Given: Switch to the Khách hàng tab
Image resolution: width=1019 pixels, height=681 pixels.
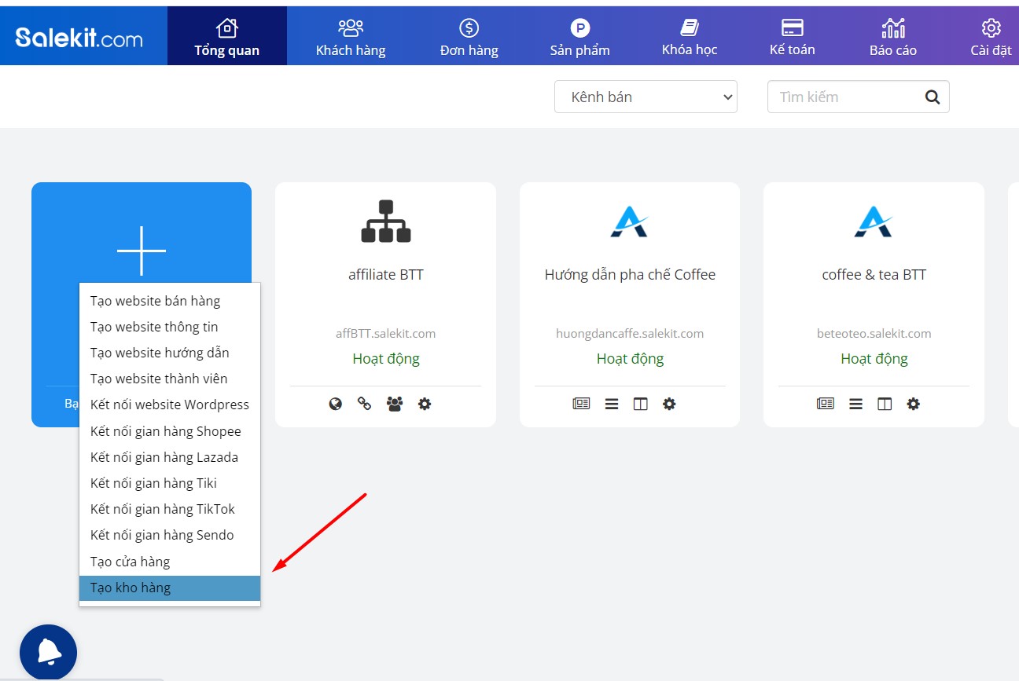Looking at the screenshot, I should point(351,37).
